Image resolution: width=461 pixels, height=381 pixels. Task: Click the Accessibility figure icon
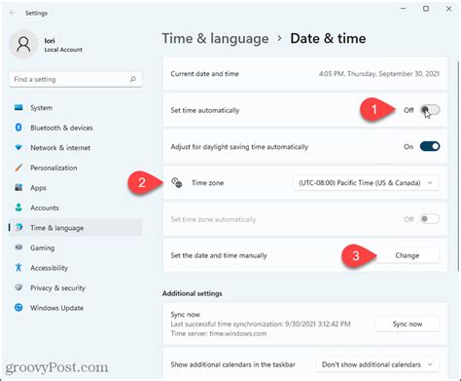[x=18, y=268]
